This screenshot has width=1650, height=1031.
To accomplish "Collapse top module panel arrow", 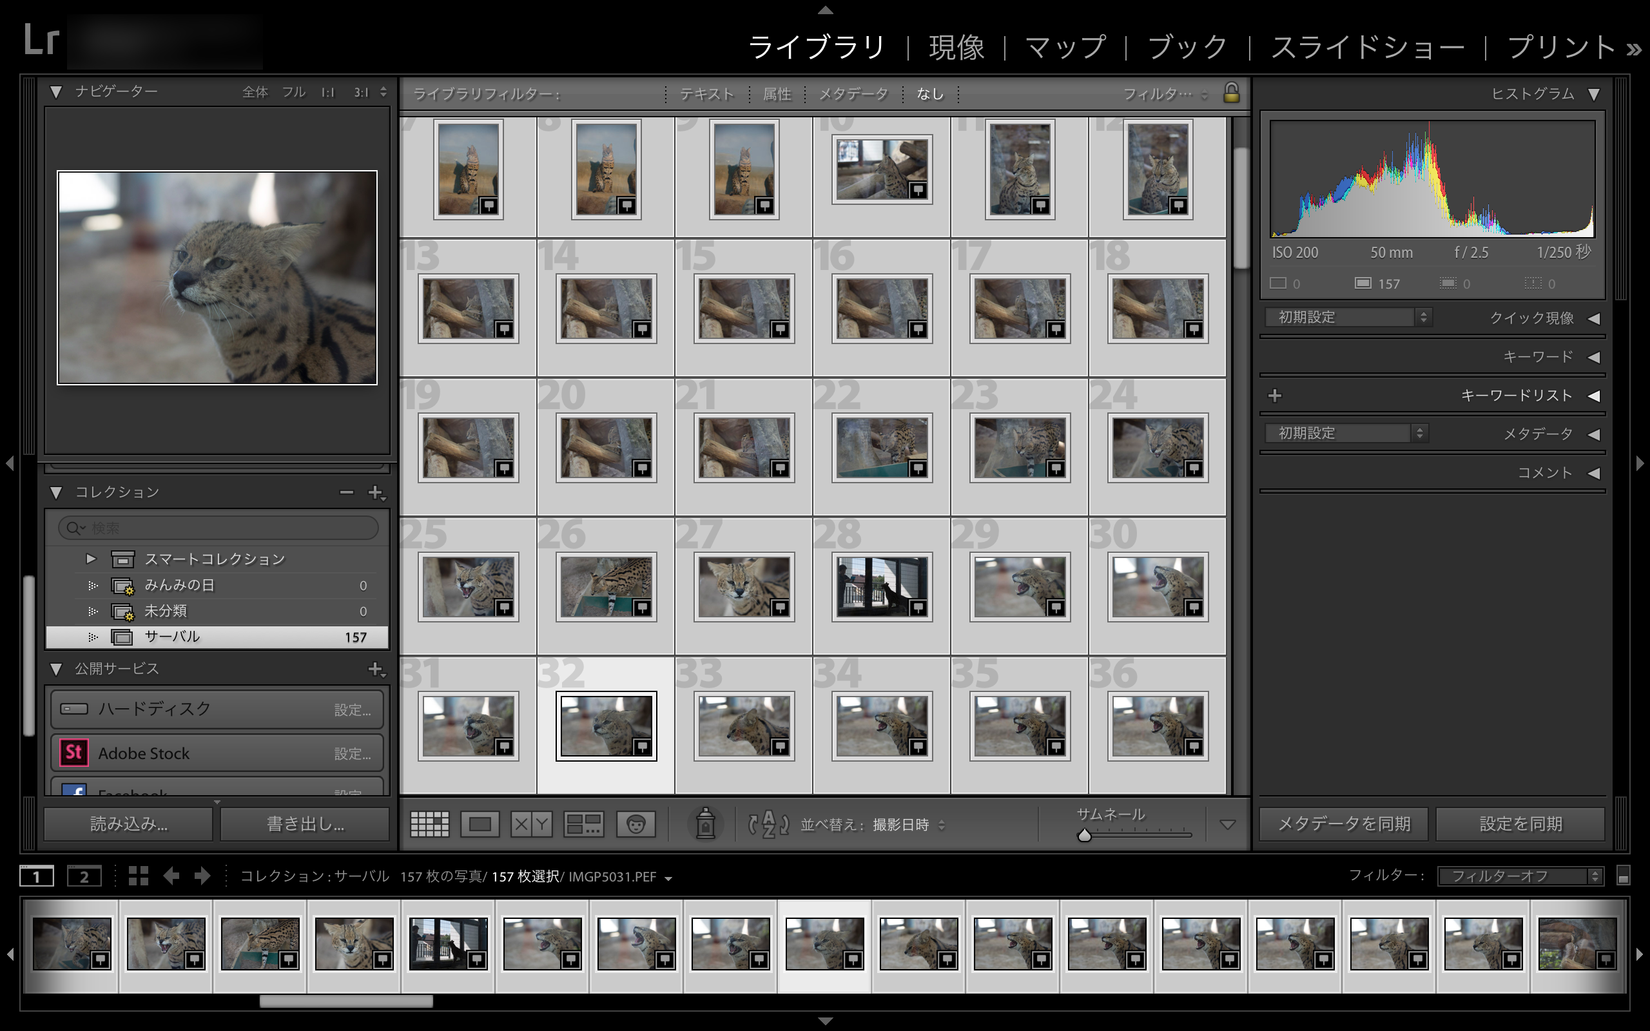I will [x=825, y=10].
